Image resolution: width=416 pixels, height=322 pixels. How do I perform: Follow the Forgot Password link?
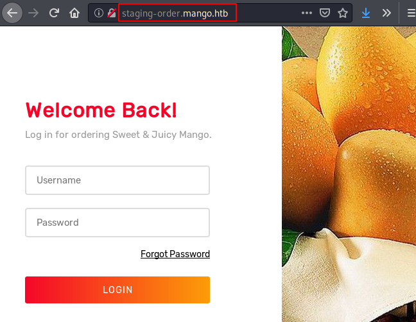(175, 254)
